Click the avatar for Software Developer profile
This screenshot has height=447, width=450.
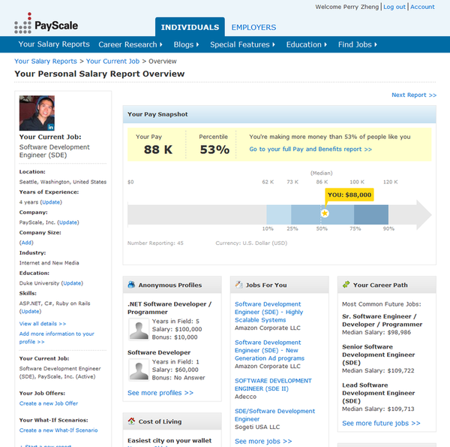(139, 370)
